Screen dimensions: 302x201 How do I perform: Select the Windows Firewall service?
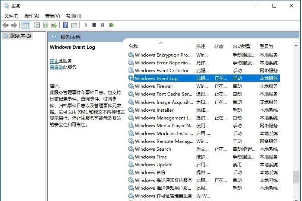(204, 86)
